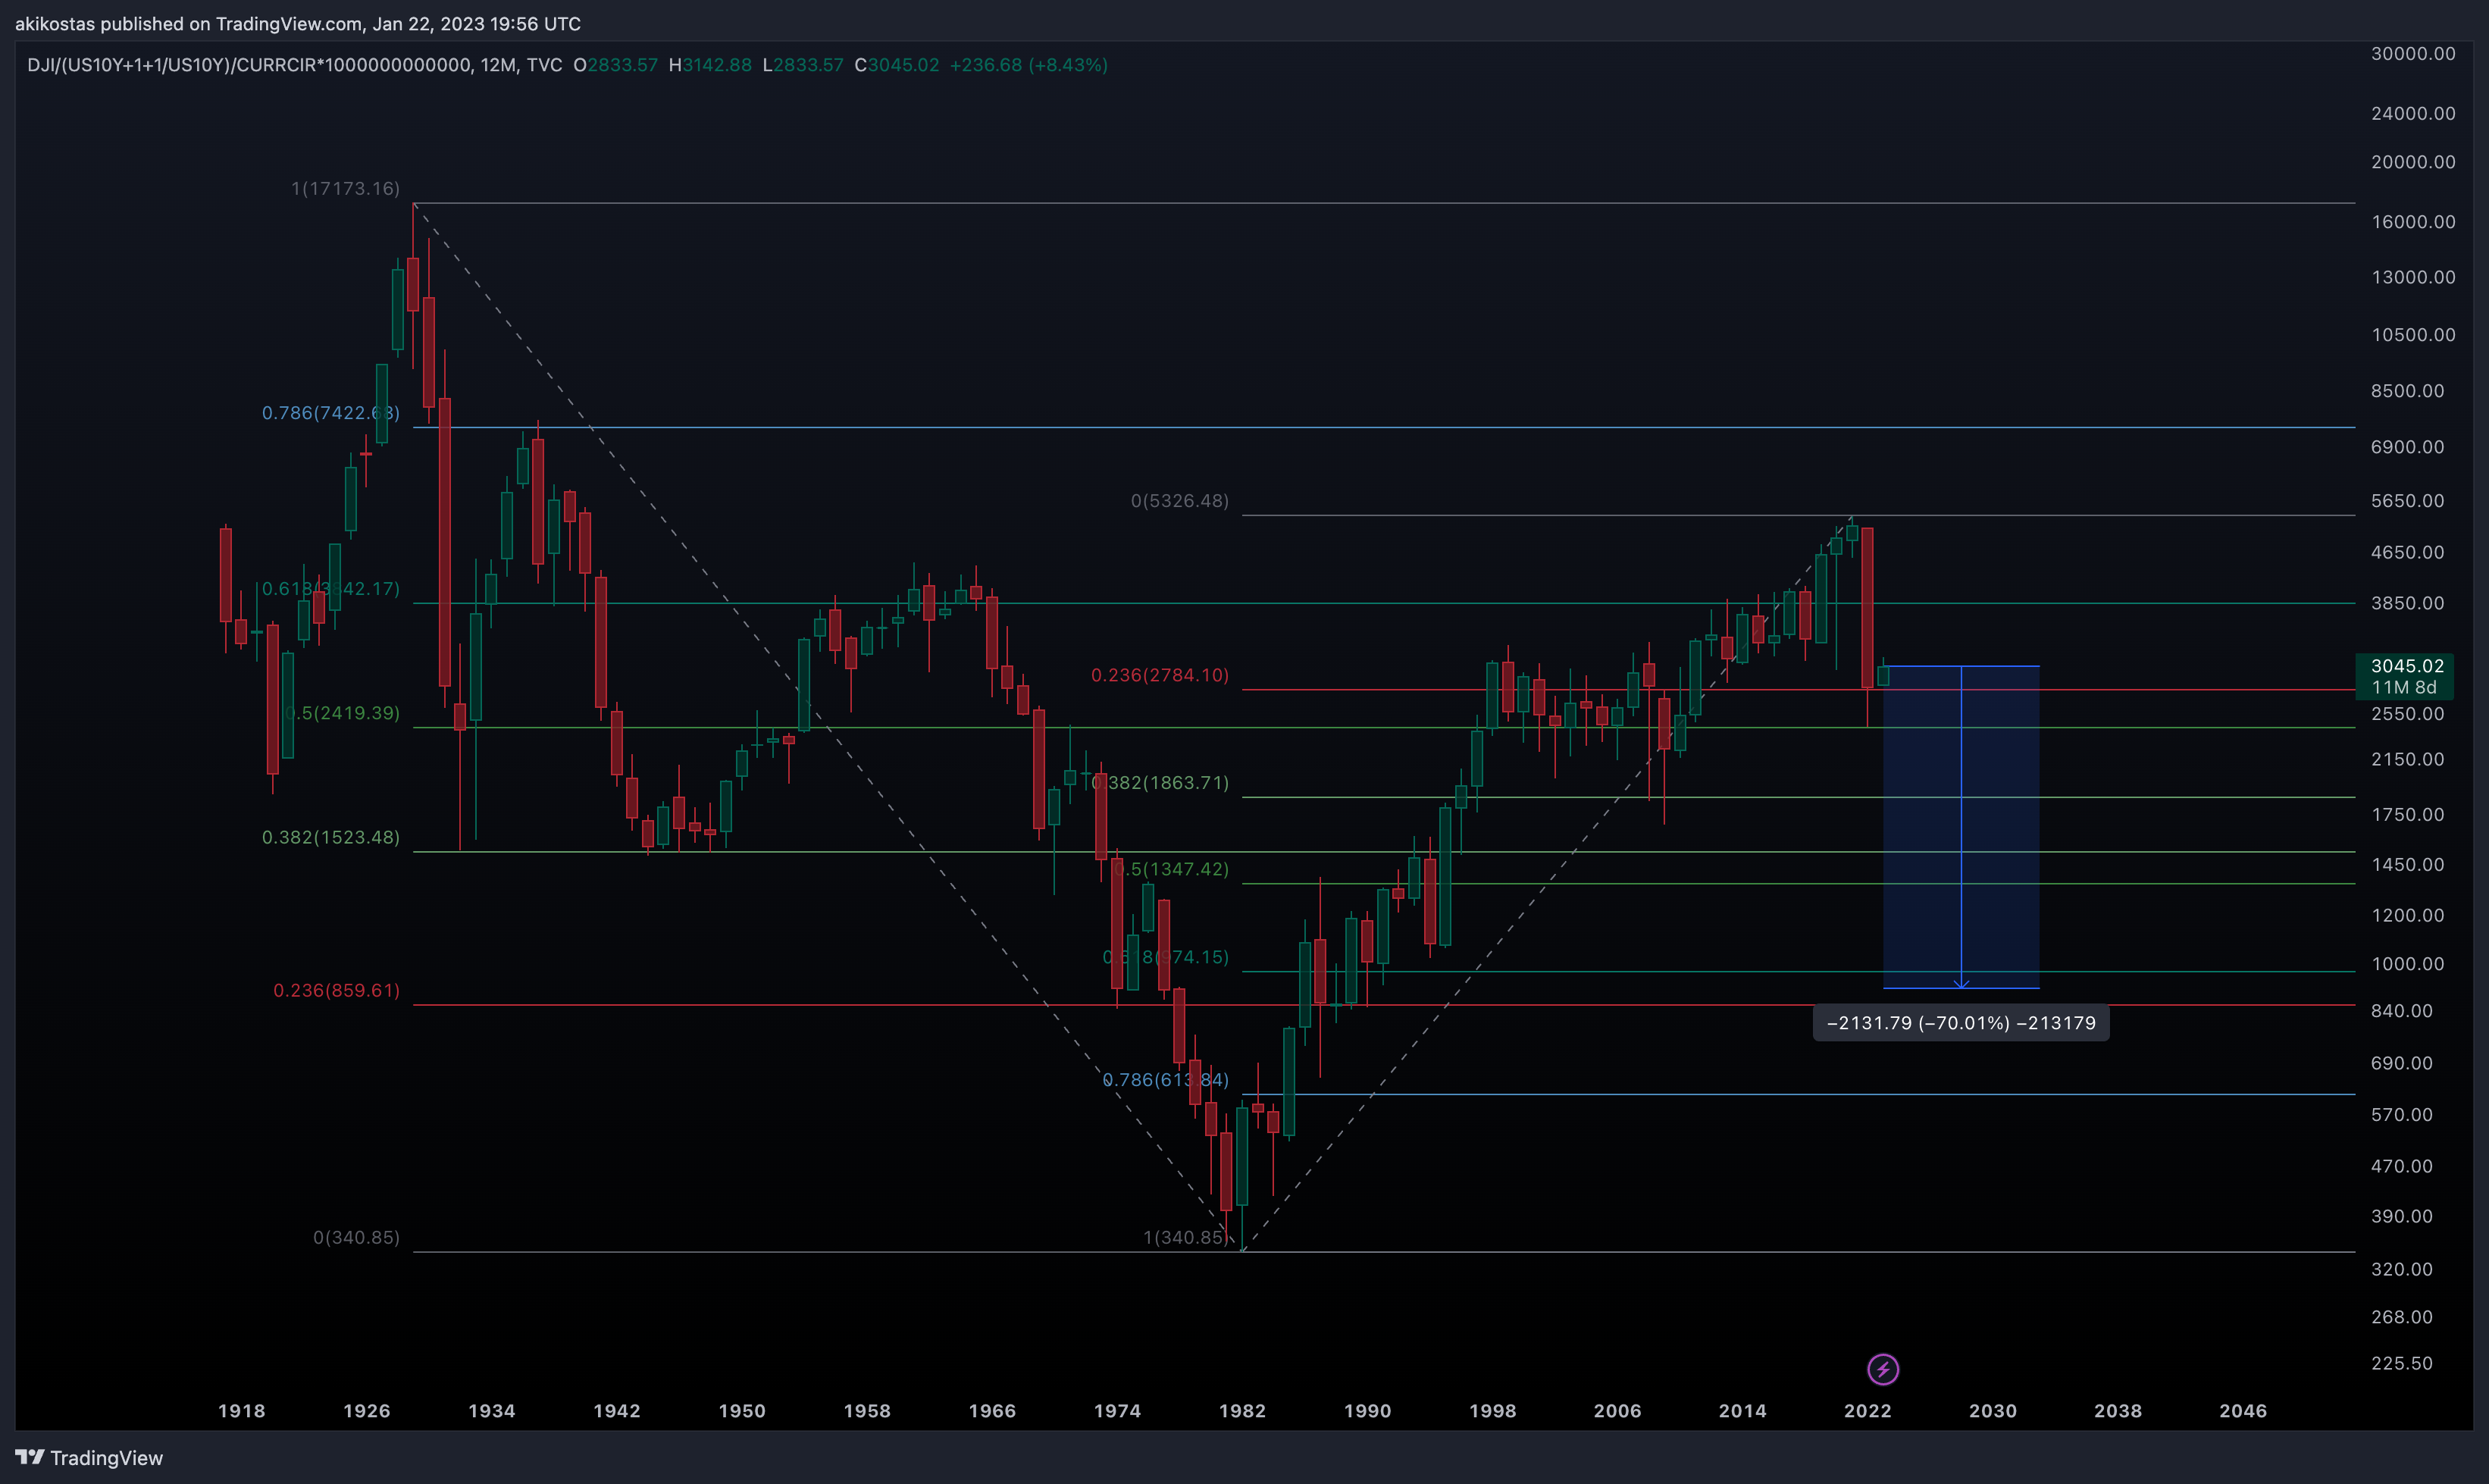Click the change value +236.68 (+8.43%)
2489x1484 pixels.
(1028, 65)
